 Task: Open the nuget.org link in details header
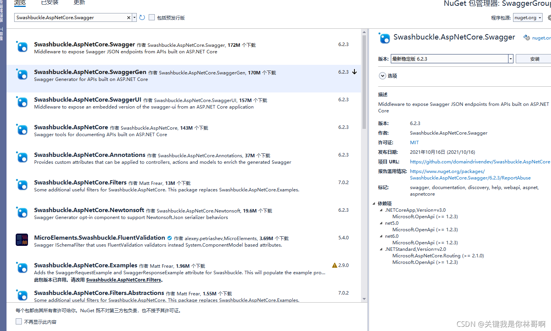(541, 38)
